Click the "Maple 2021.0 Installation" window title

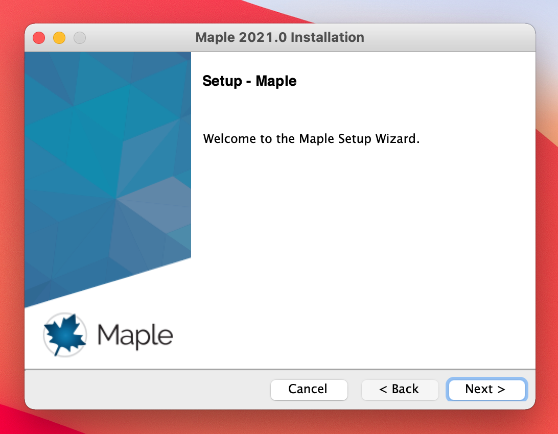(280, 37)
